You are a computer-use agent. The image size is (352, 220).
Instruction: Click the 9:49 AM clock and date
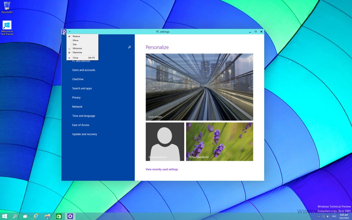click(x=344, y=216)
